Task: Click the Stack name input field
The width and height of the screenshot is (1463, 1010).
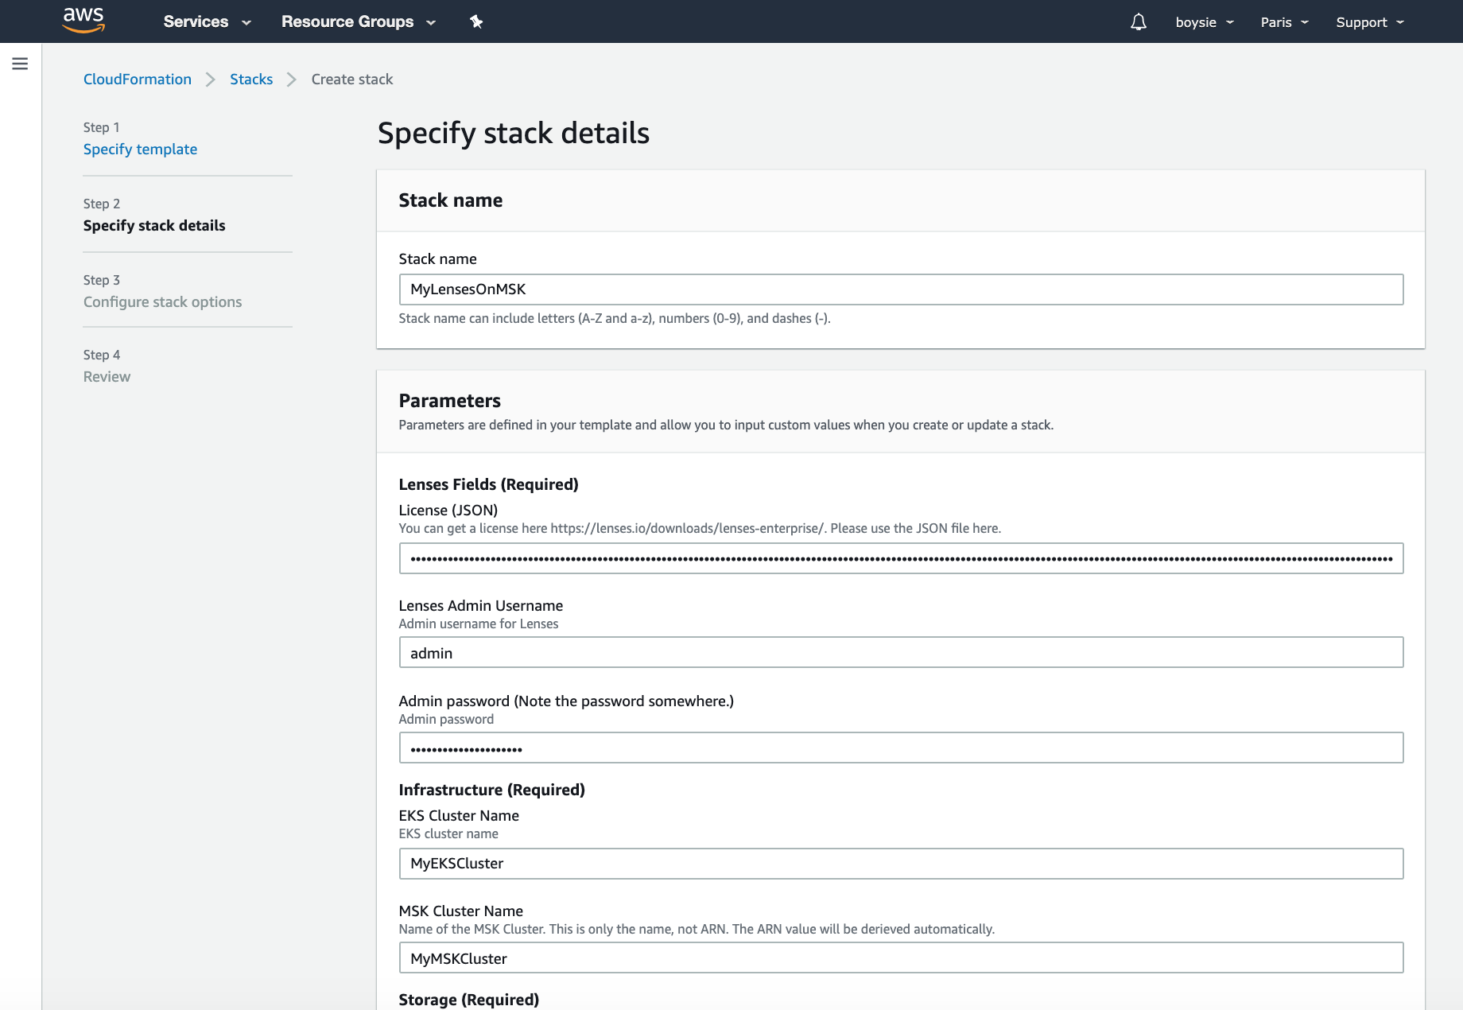Action: (901, 289)
